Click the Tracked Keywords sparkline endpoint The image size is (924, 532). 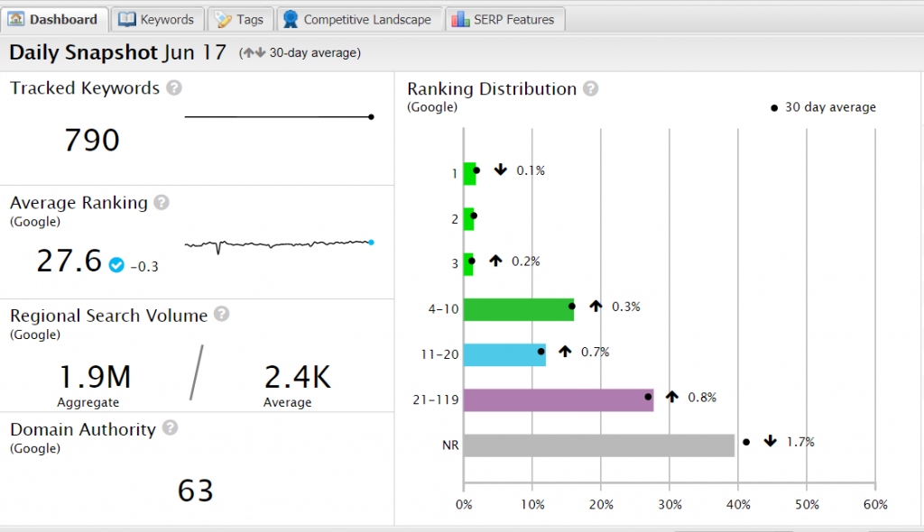point(371,116)
